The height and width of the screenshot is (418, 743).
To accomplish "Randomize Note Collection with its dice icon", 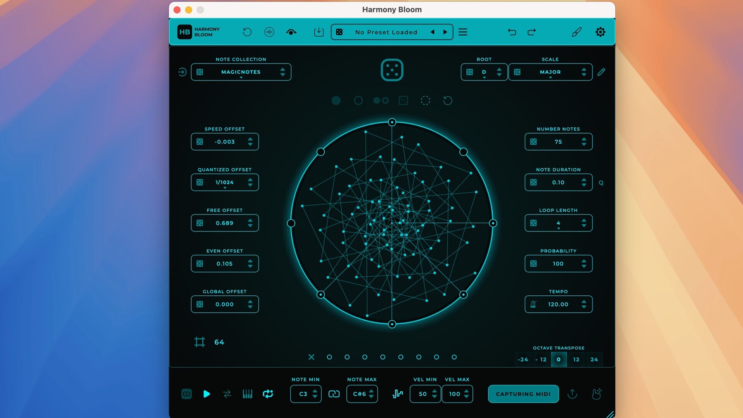I will click(200, 72).
